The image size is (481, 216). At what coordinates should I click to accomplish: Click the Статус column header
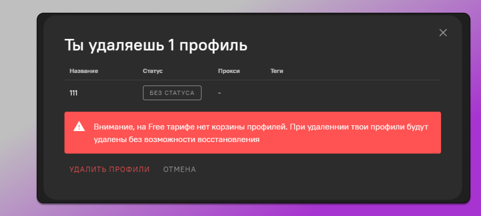point(153,71)
